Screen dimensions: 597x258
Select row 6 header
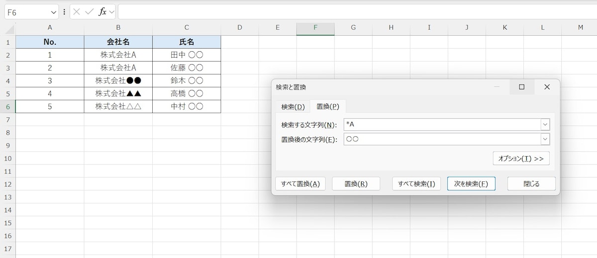[7, 106]
